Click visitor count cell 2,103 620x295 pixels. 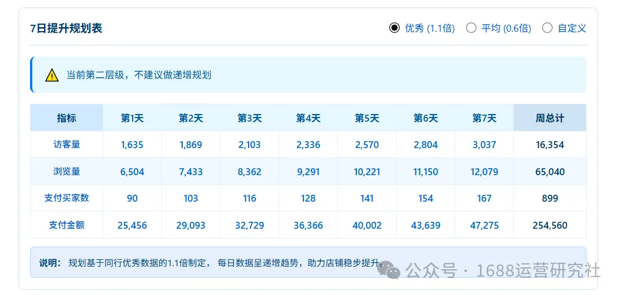pos(250,145)
